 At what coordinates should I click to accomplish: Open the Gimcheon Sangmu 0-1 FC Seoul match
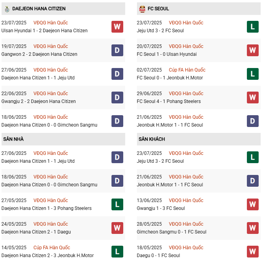(x=172, y=232)
